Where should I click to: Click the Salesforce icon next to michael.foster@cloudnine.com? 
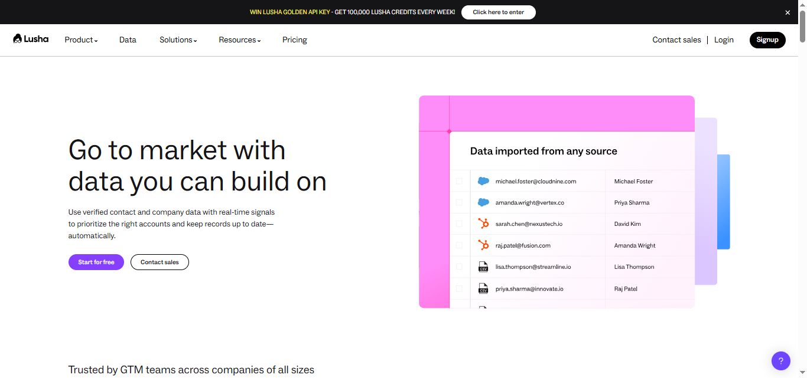[484, 181]
